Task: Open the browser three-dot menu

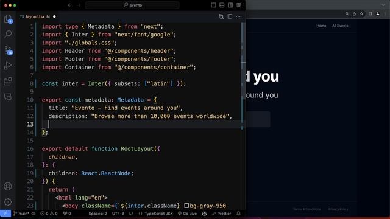Action: [x=385, y=14]
